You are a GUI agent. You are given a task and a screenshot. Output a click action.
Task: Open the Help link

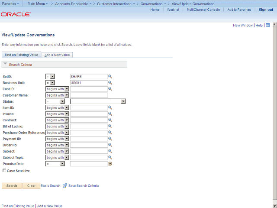click(259, 25)
